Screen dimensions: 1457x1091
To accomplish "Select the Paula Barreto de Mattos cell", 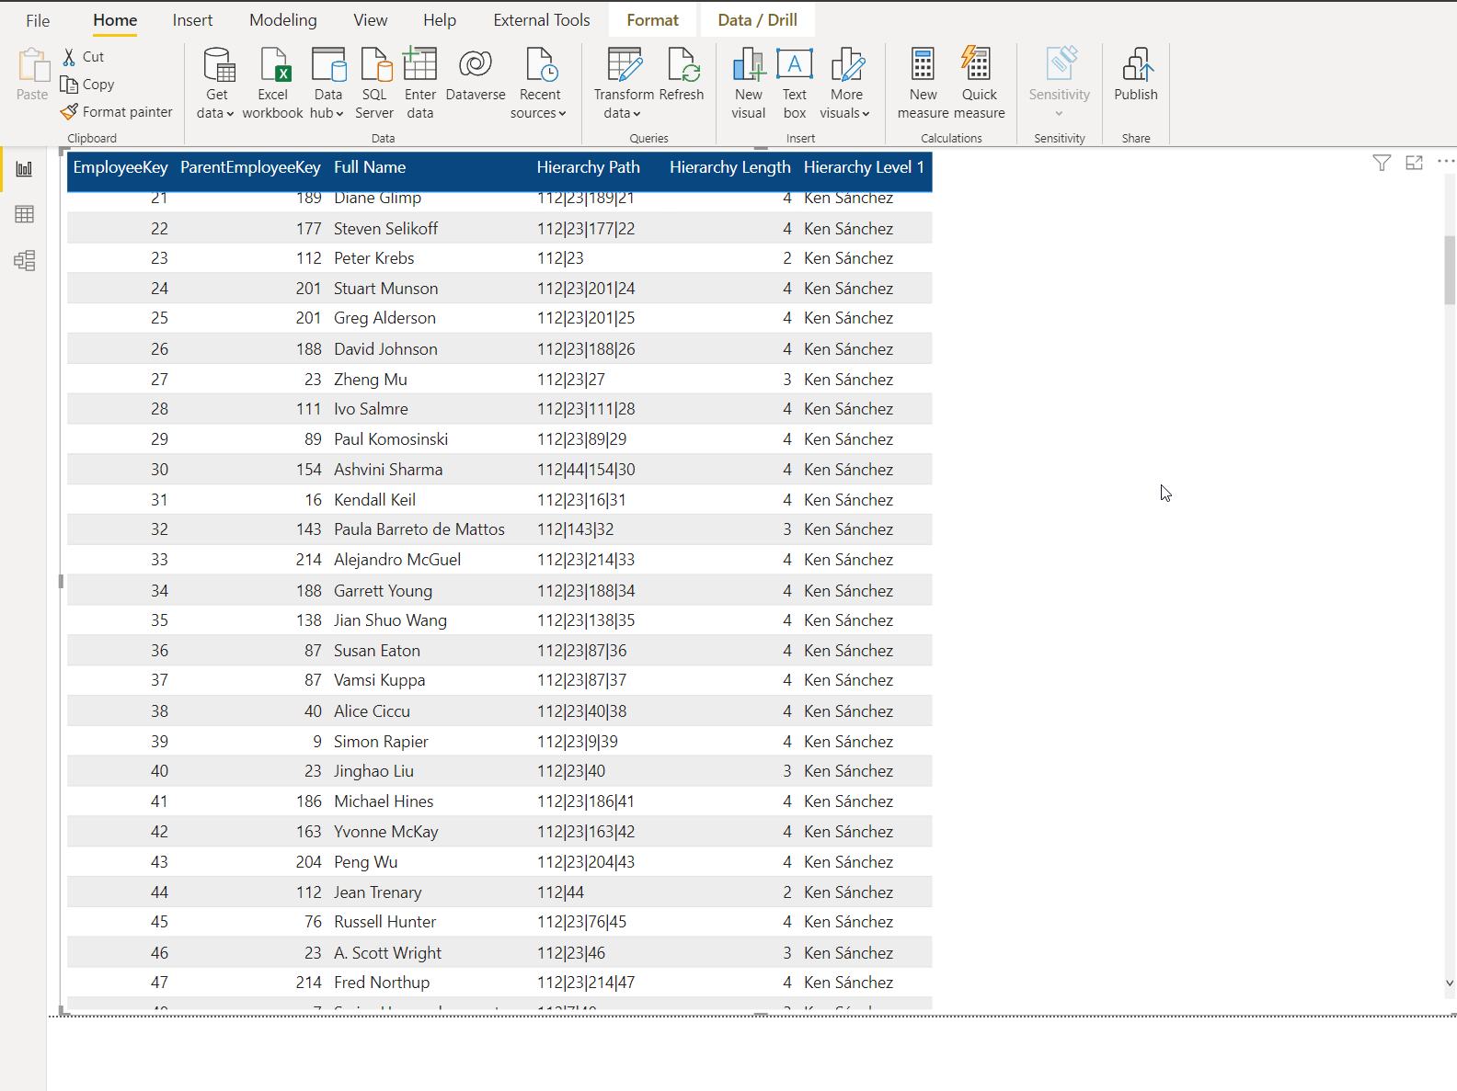I will tap(419, 529).
